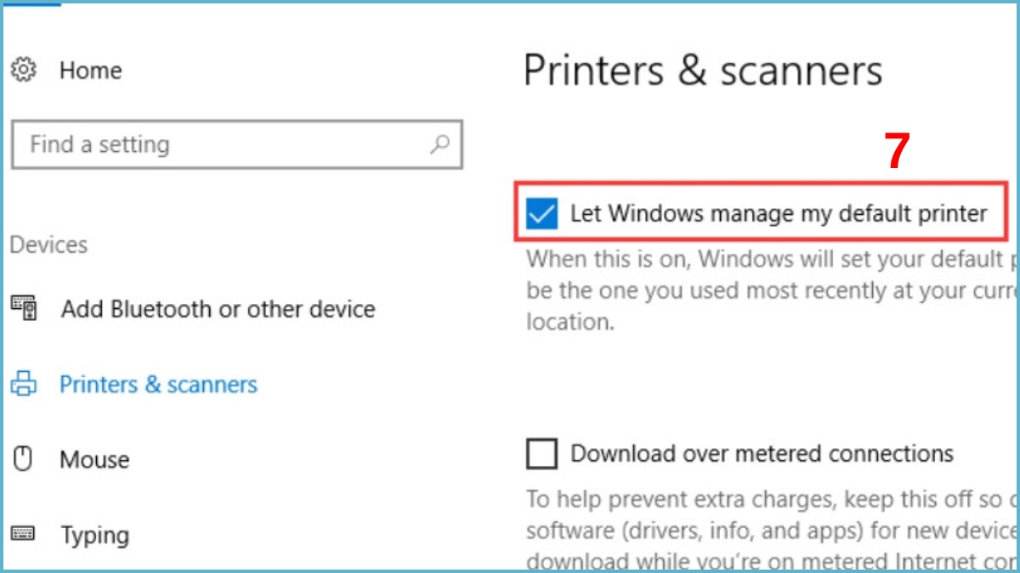This screenshot has width=1020, height=573.
Task: Switch to Mouse settings
Action: [94, 459]
